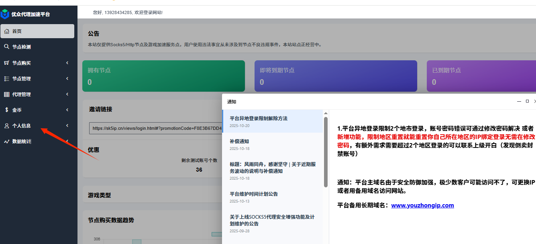Click the welcome greeting with phone number

pyautogui.click(x=128, y=12)
